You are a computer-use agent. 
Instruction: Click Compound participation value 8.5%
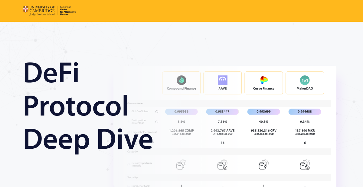(x=181, y=122)
